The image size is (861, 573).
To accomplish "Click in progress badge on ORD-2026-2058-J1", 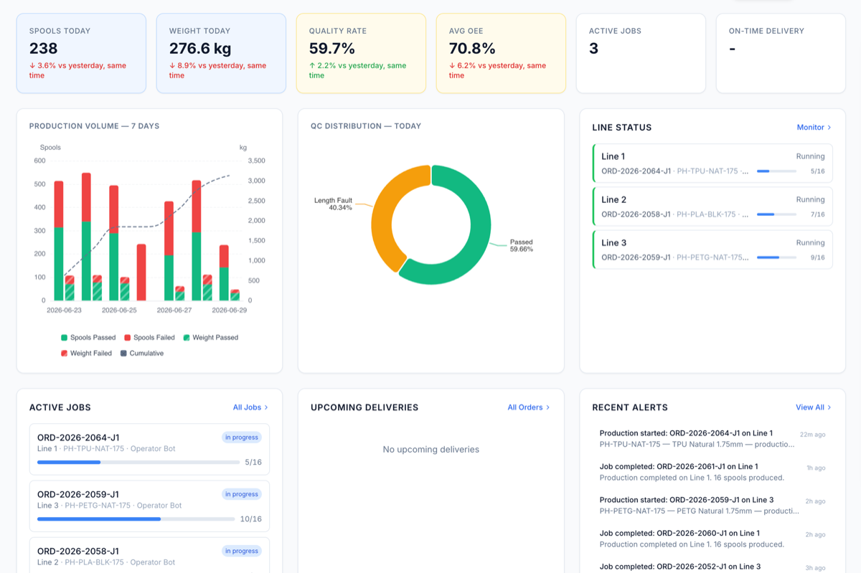I will point(241,551).
